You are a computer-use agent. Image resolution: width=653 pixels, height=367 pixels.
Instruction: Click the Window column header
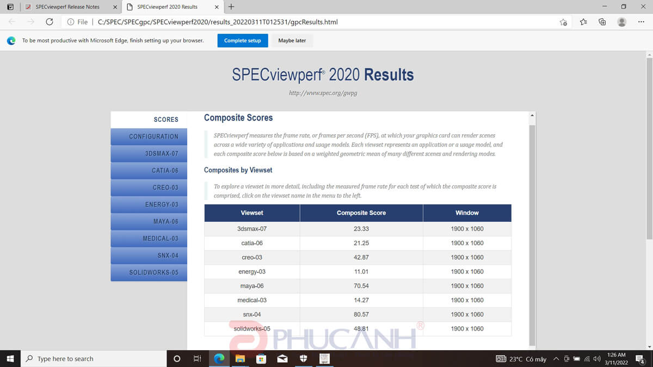click(467, 213)
